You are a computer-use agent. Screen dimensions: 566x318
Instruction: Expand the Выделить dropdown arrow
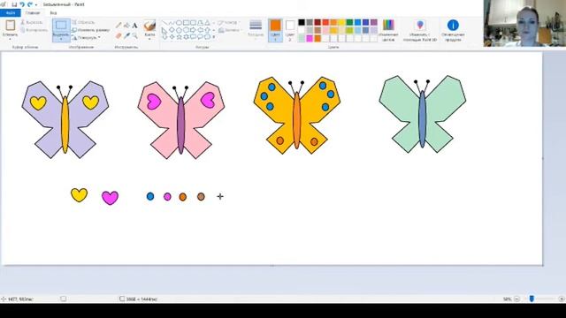tap(61, 38)
